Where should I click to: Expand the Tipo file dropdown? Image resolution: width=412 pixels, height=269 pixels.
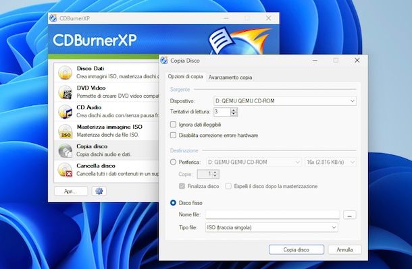click(334, 227)
